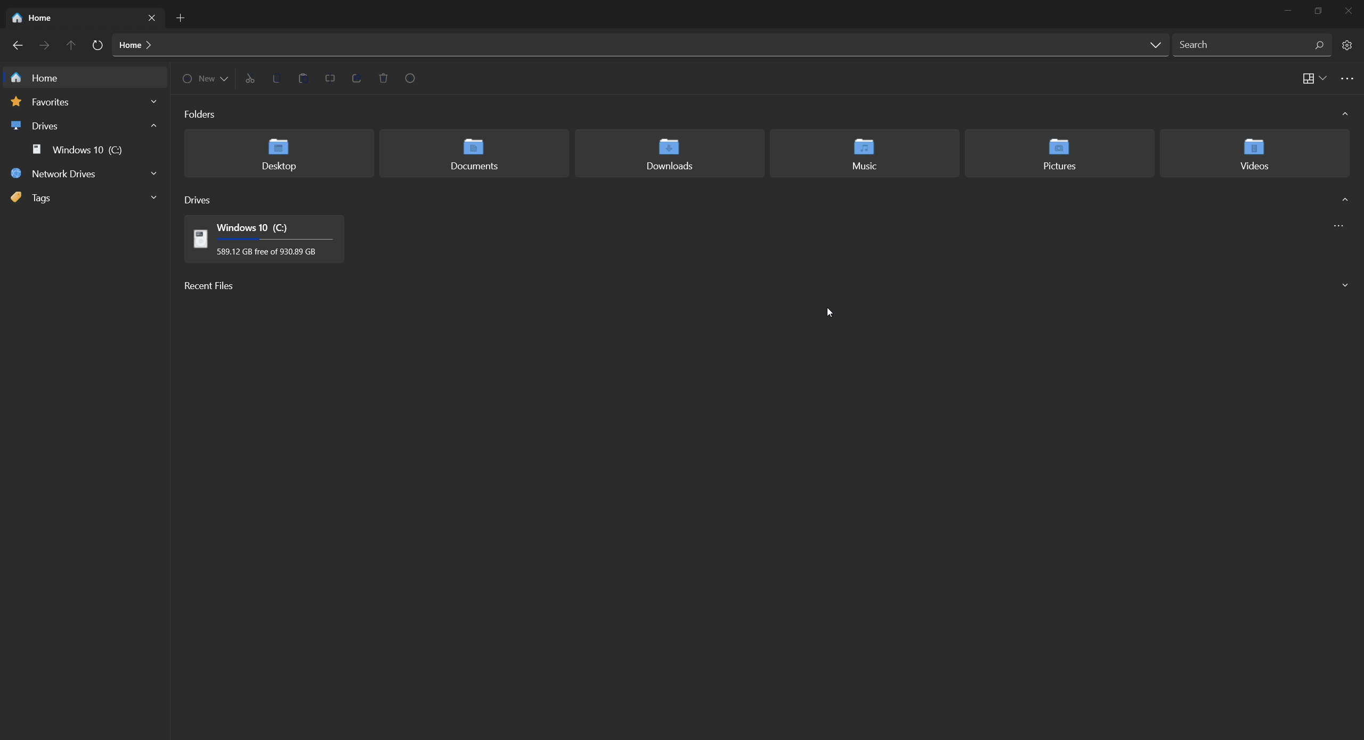
Task: Open the Videos folder card
Action: click(1254, 153)
